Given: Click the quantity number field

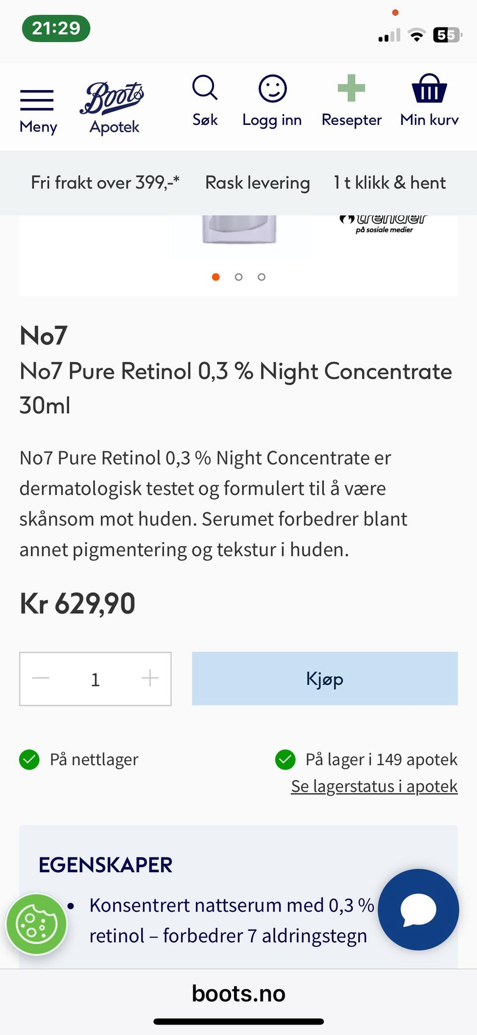Looking at the screenshot, I should tap(95, 679).
